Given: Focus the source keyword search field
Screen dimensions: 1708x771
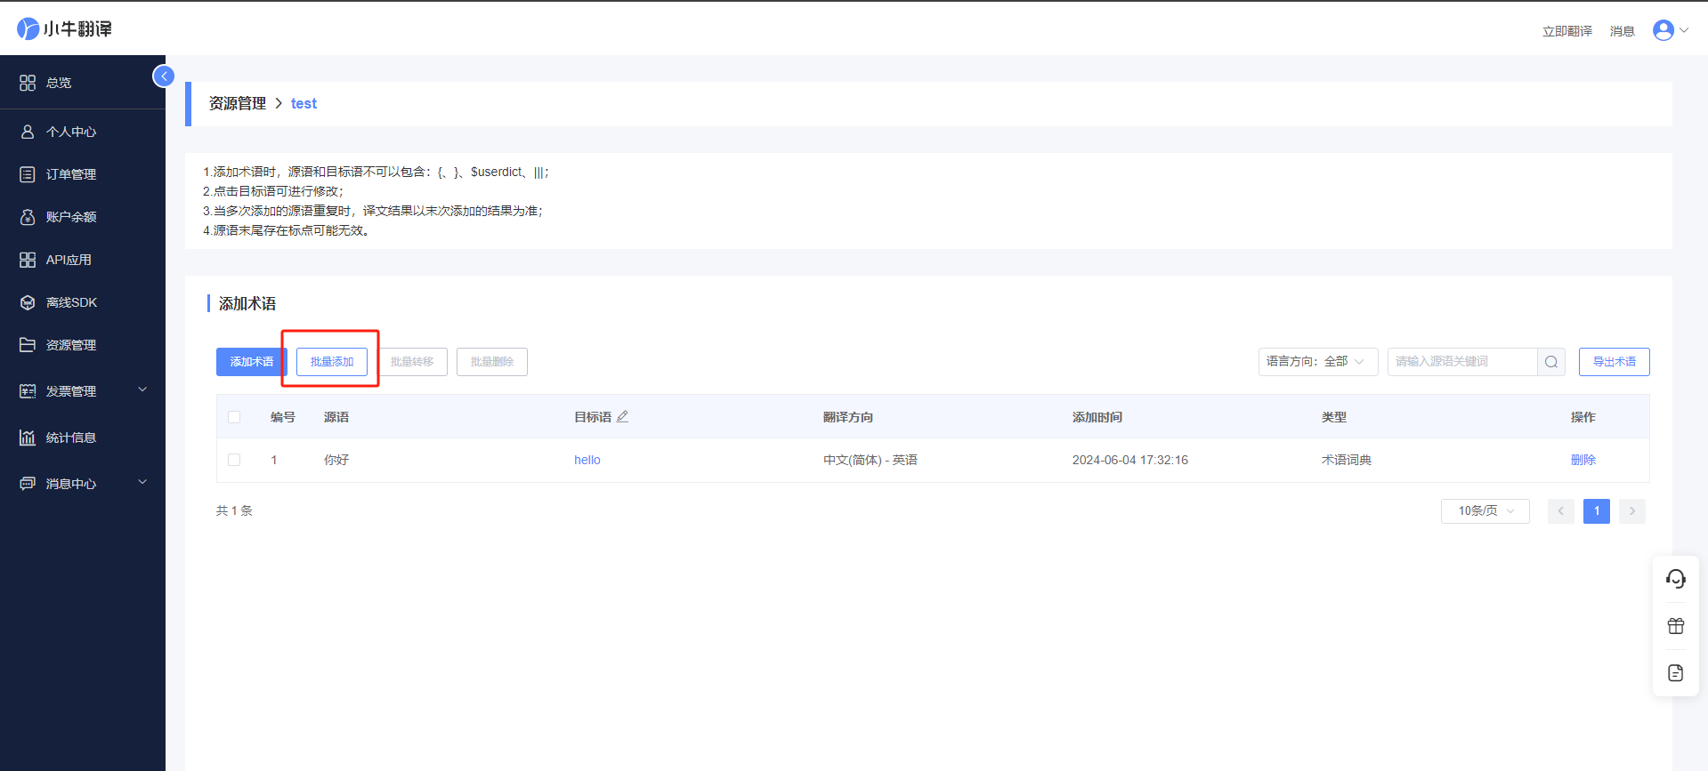Looking at the screenshot, I should point(1462,362).
